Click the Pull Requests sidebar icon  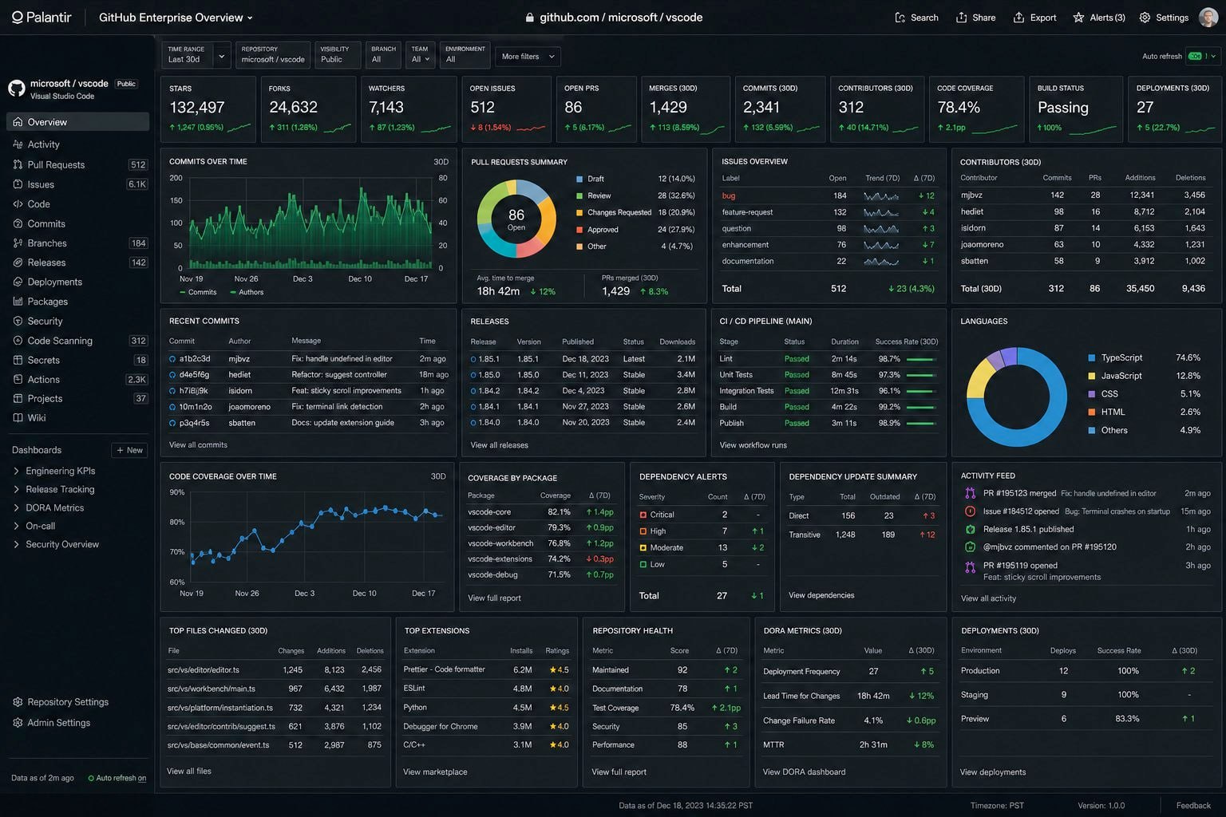coord(18,164)
